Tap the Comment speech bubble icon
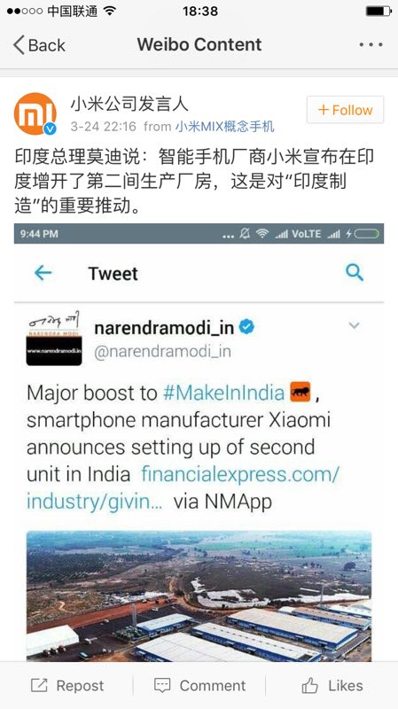 (162, 685)
